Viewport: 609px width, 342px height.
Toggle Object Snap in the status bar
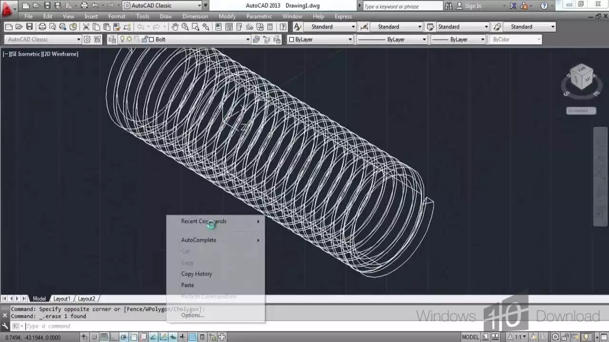point(133,337)
